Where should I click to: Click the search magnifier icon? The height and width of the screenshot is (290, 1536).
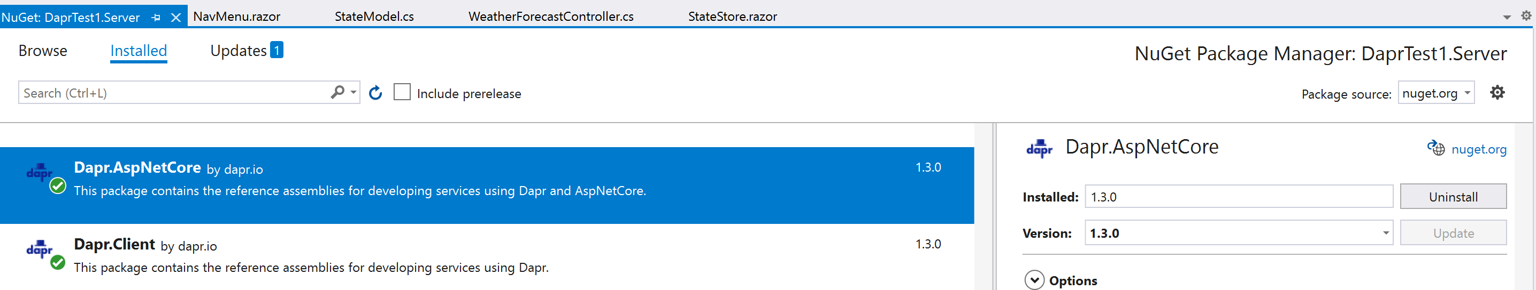tap(338, 92)
